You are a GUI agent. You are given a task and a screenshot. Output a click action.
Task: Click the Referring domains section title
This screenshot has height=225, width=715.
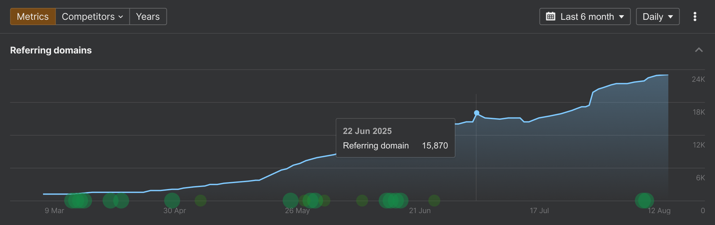51,50
